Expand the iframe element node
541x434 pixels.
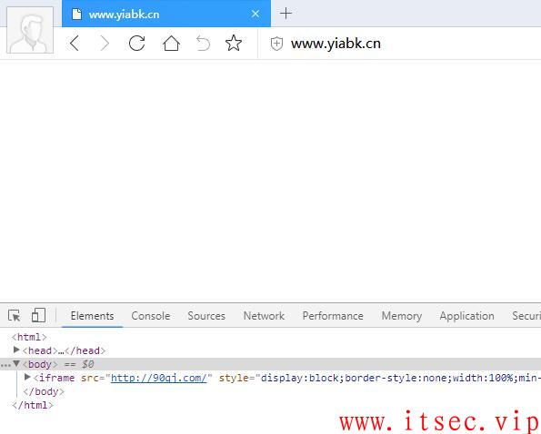(x=27, y=378)
